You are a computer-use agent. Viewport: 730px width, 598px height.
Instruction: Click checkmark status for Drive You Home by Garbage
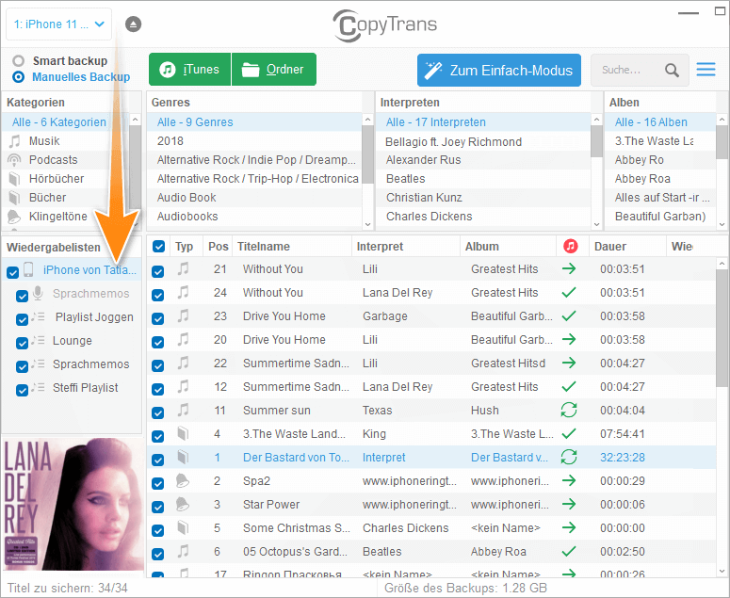569,316
